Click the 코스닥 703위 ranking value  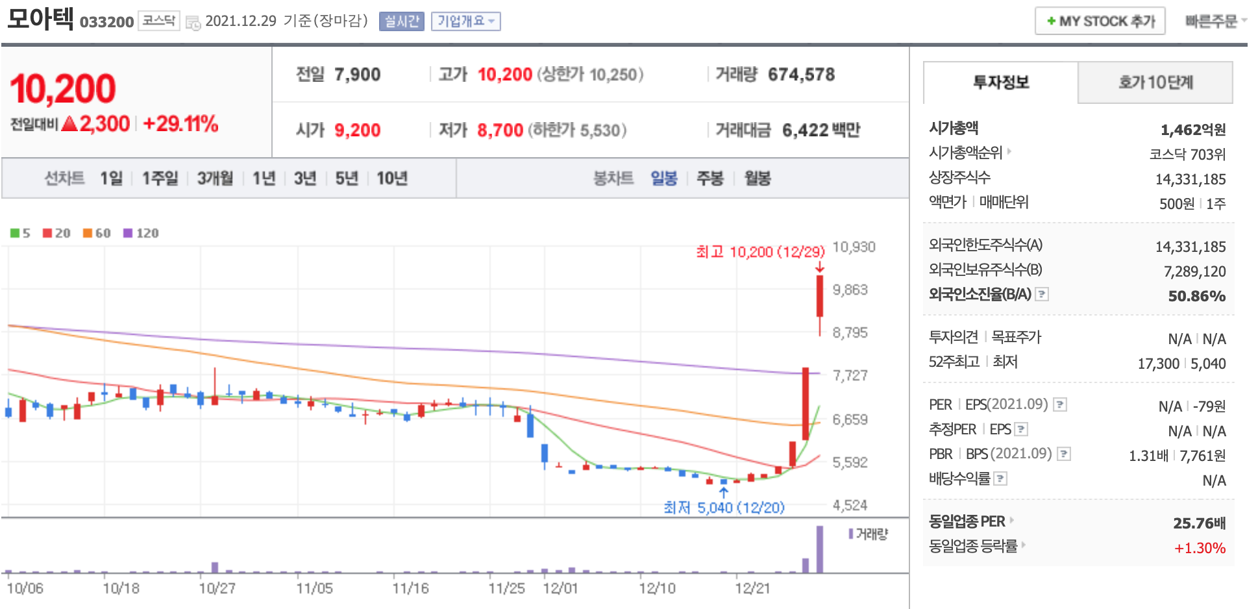tap(1187, 154)
